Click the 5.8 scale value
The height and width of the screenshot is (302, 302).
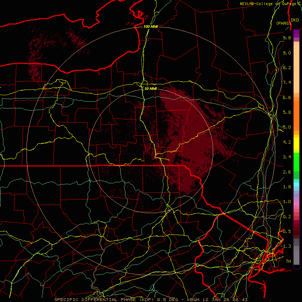coord(287,112)
